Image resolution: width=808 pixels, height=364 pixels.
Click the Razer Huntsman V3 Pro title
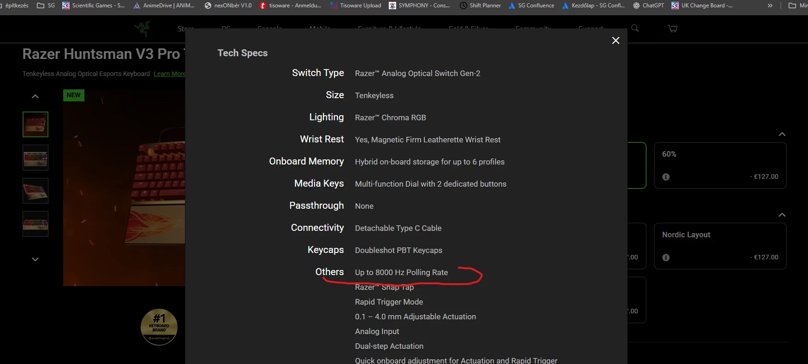pos(104,54)
